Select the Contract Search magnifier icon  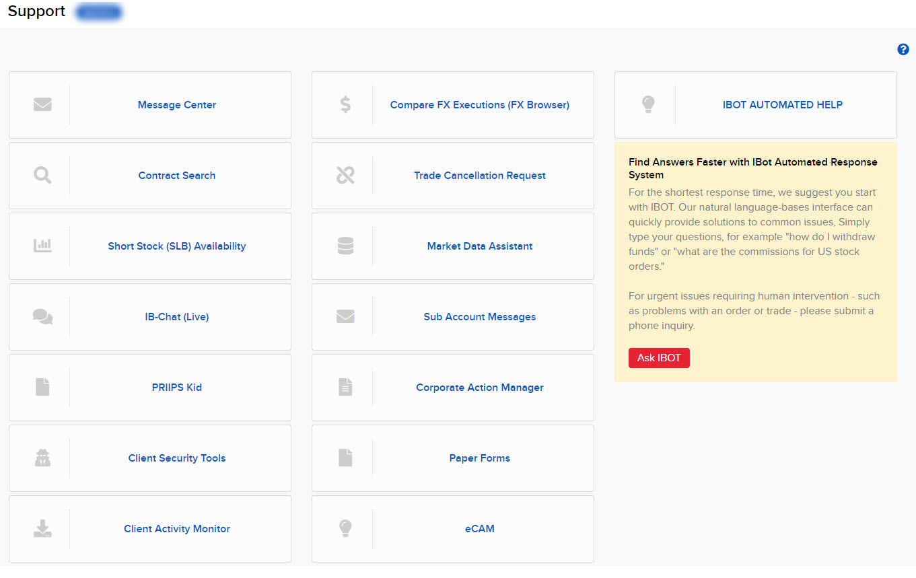click(43, 175)
